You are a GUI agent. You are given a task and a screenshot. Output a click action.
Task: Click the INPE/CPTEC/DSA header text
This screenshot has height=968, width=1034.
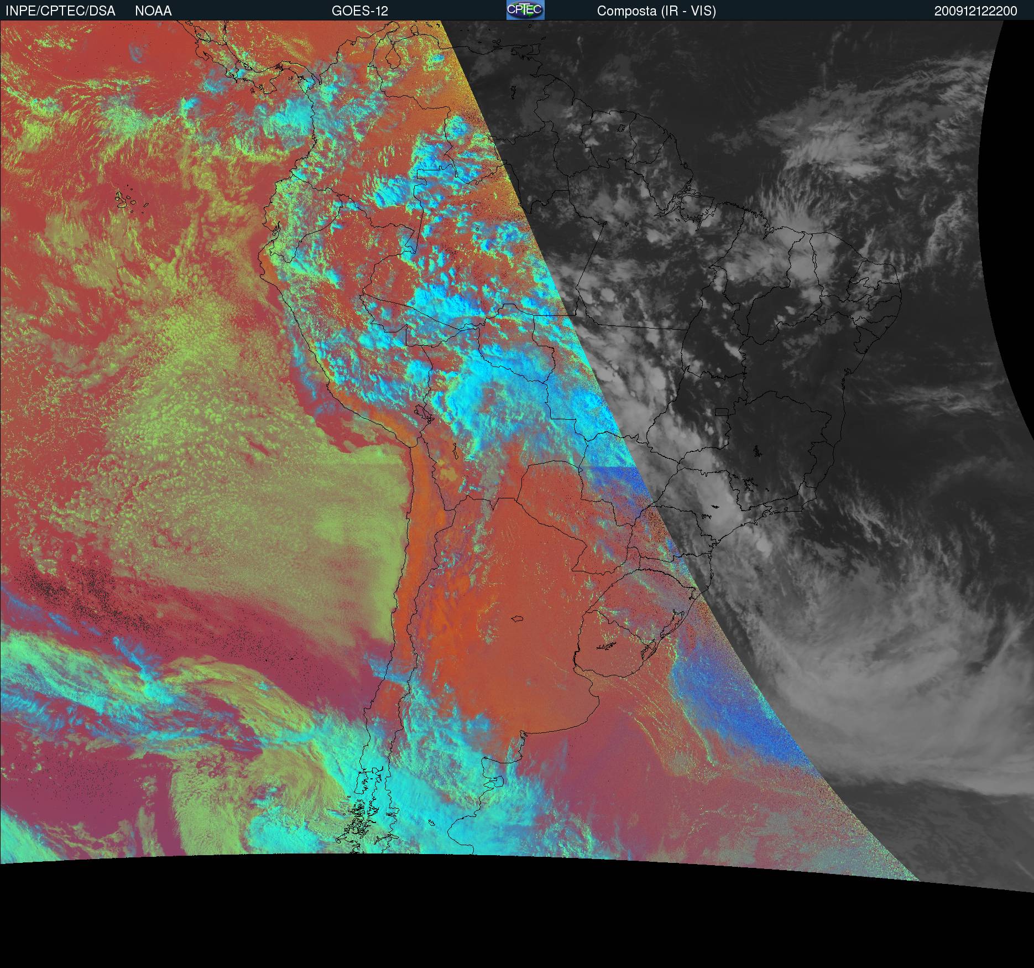point(60,11)
